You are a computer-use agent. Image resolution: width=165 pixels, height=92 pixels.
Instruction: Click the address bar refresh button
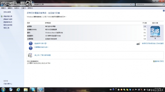(133, 5)
